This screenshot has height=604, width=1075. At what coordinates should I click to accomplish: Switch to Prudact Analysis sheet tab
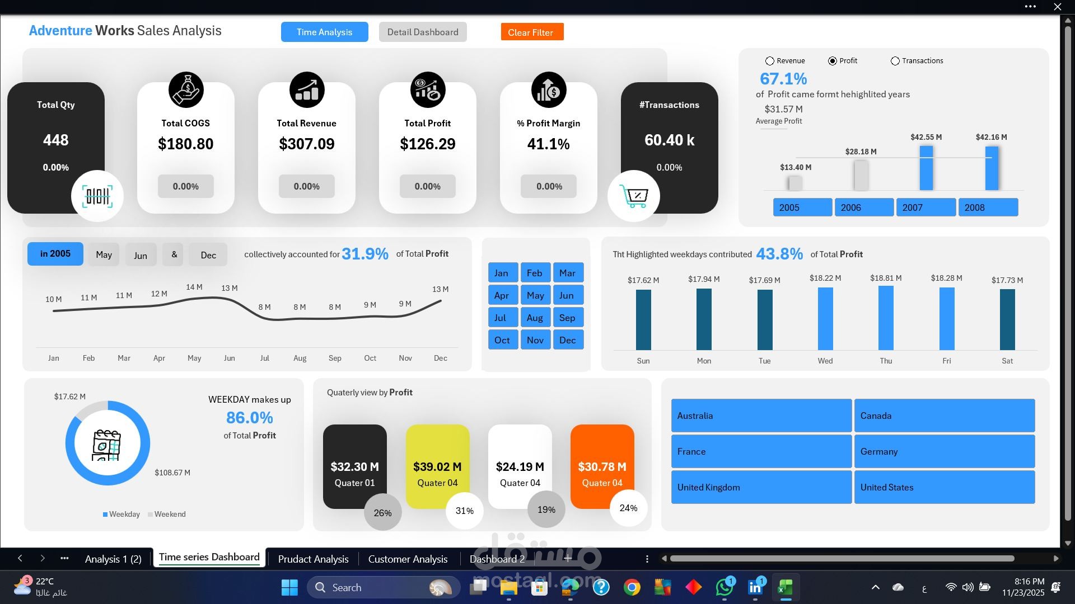tap(313, 559)
